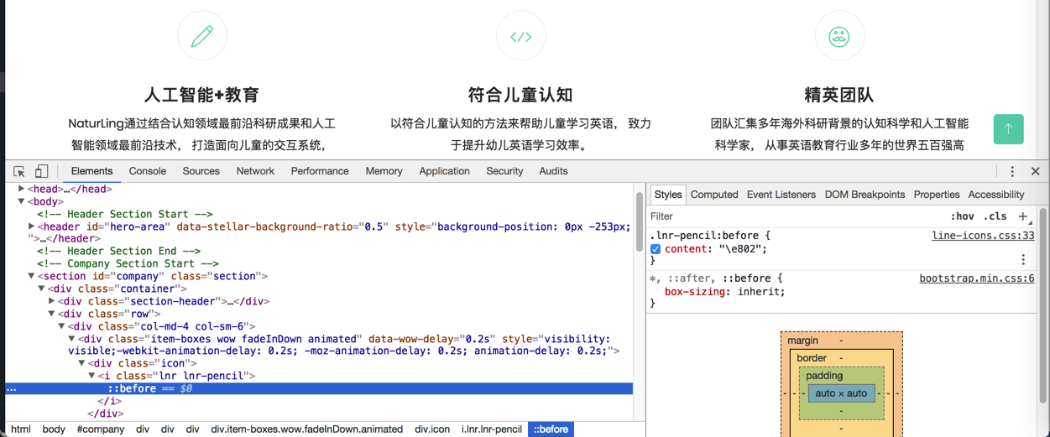Viewport: 1050px width, 437px height.
Task: Focus the styles Filter input field
Action: 797,216
